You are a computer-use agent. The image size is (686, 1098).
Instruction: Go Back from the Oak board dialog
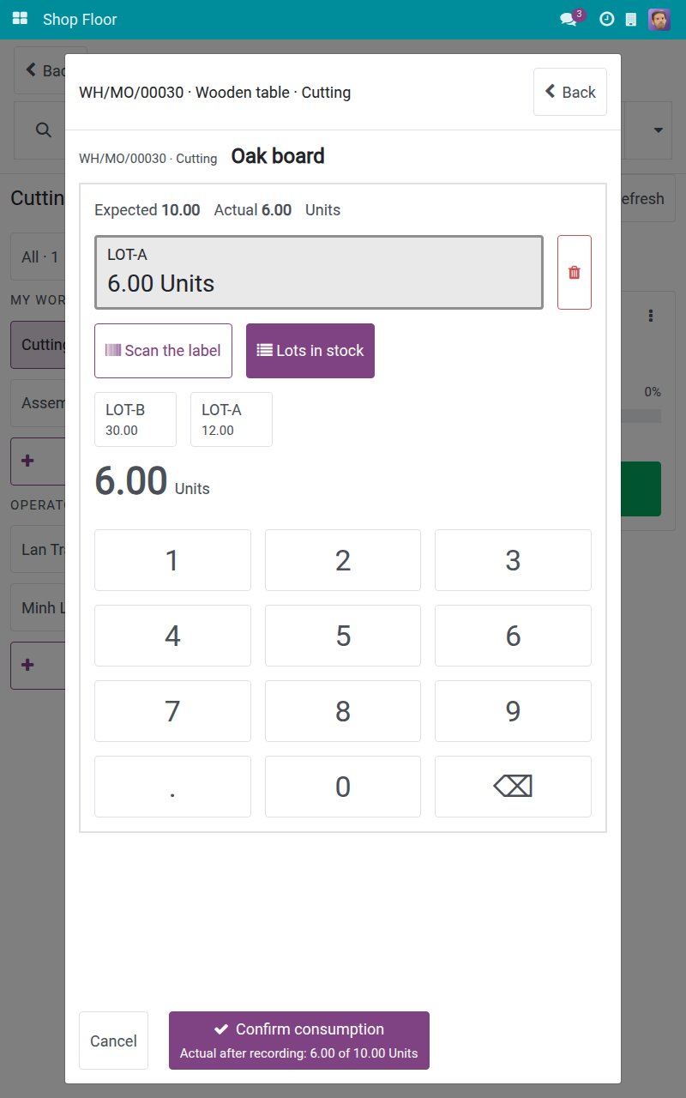(x=570, y=92)
